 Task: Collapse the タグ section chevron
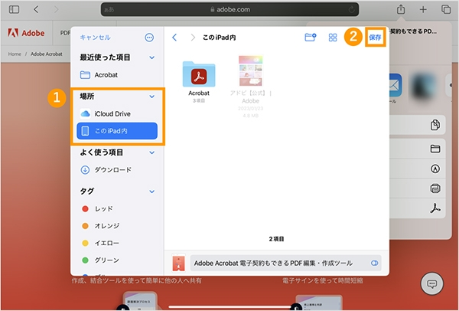pyautogui.click(x=152, y=192)
